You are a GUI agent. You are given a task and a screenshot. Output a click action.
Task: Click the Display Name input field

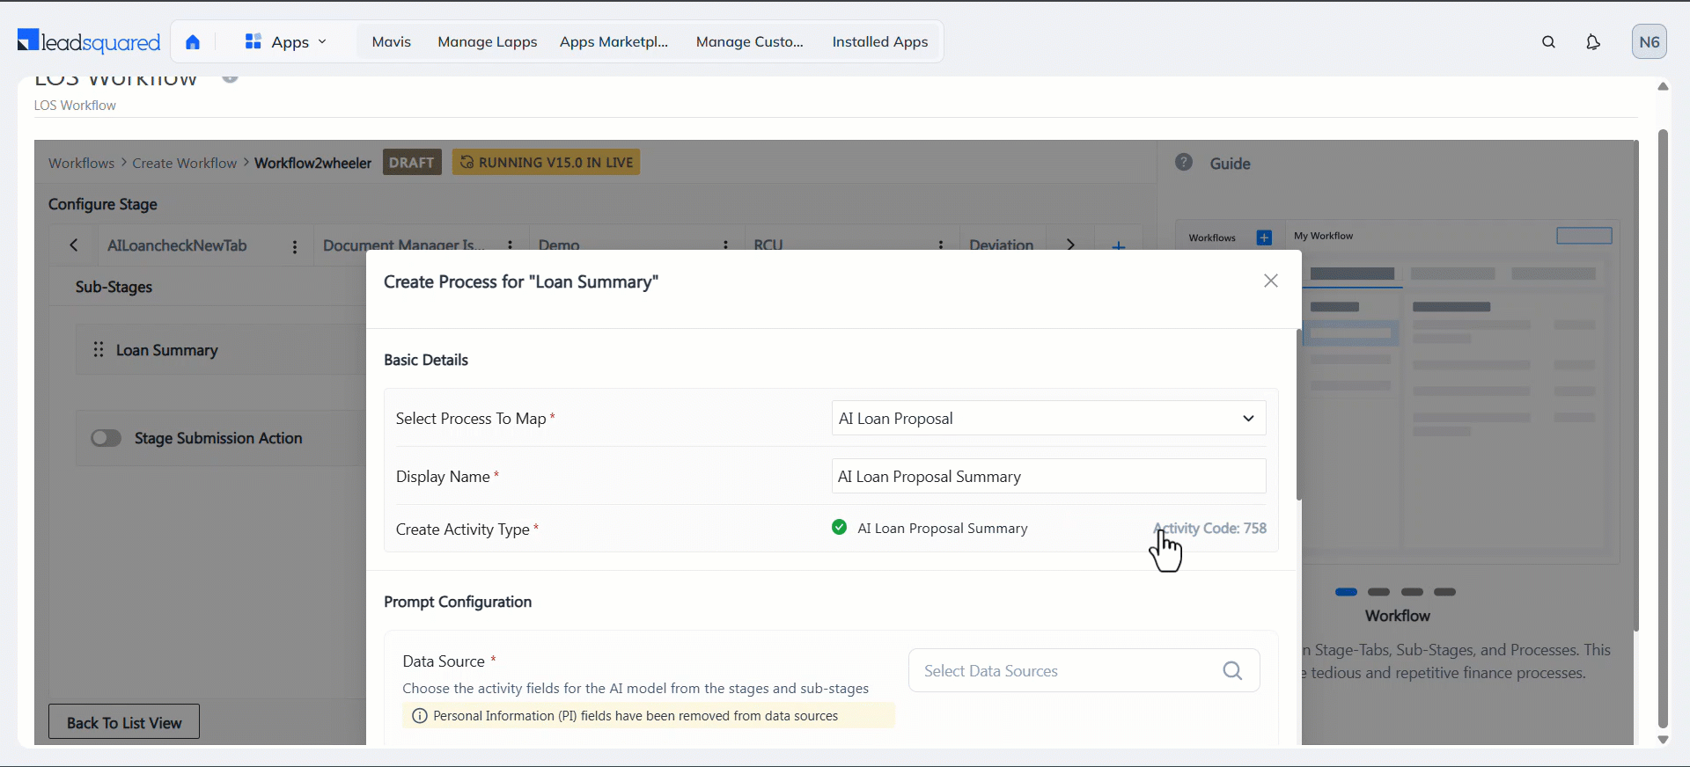pyautogui.click(x=1048, y=476)
